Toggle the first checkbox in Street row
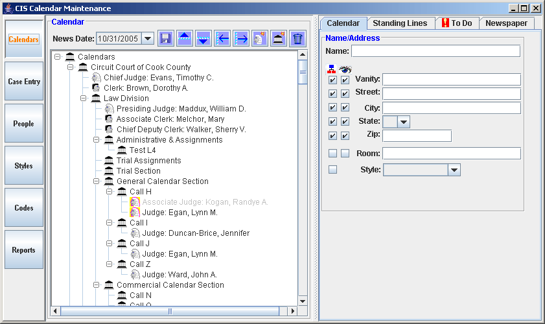Screen dimensions: 545x324 332,93
